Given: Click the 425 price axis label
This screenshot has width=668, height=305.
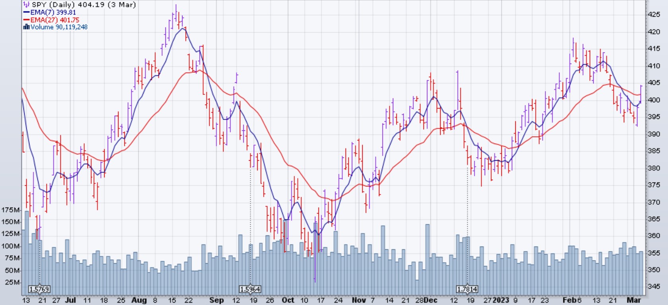Looking at the screenshot, I should point(654,14).
